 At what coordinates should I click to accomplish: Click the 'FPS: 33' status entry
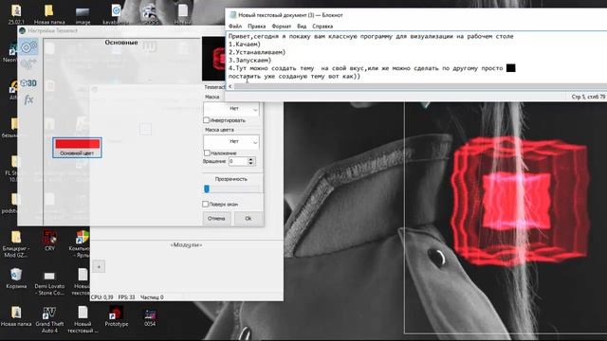pos(126,297)
